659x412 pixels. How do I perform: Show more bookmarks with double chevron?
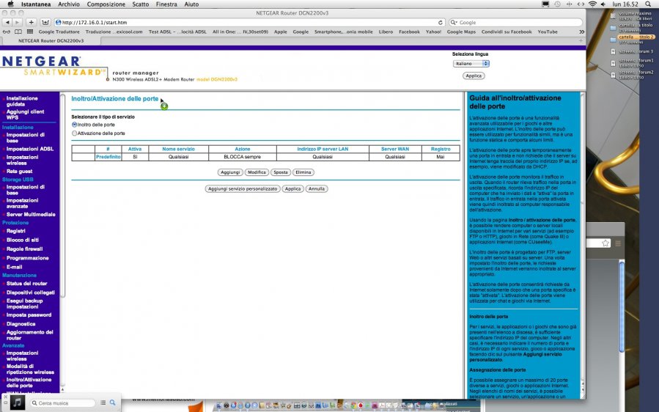click(x=582, y=32)
